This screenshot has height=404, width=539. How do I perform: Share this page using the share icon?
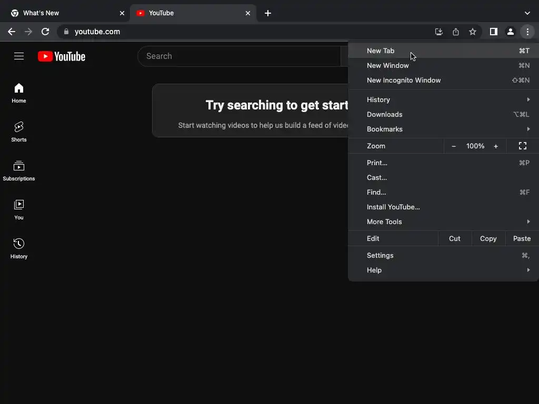[456, 32]
